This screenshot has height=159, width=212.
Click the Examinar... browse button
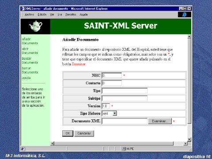click(x=160, y=121)
